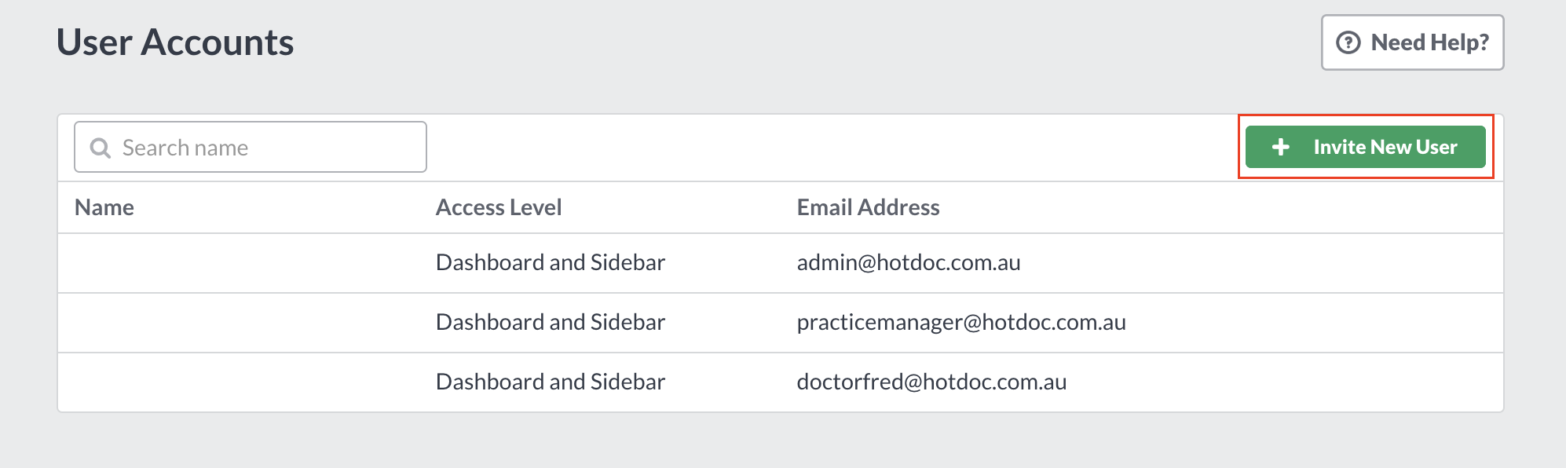This screenshot has height=468, width=1566.
Task: Click Access Level of admin user
Action: click(x=551, y=262)
